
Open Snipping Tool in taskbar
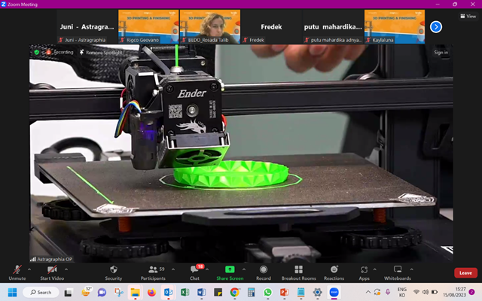pyautogui.click(x=119, y=292)
